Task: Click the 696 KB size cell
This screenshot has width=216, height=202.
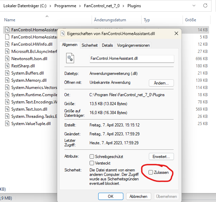Action: tap(202, 59)
